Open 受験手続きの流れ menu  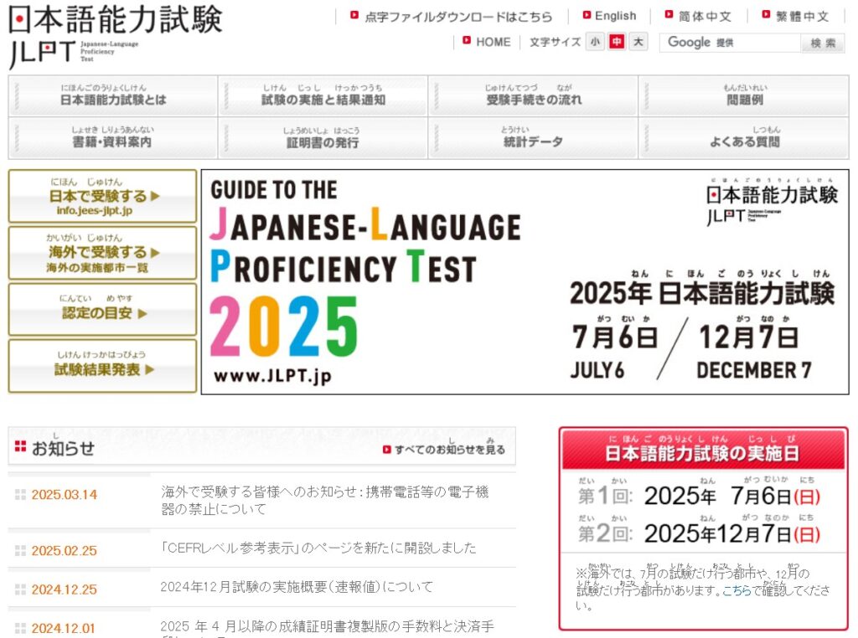click(x=534, y=95)
